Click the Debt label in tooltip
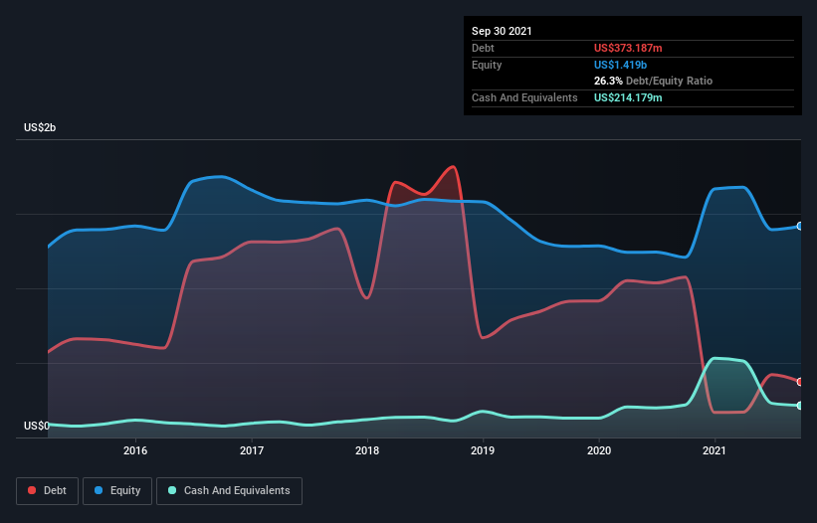This screenshot has width=817, height=523. 483,48
